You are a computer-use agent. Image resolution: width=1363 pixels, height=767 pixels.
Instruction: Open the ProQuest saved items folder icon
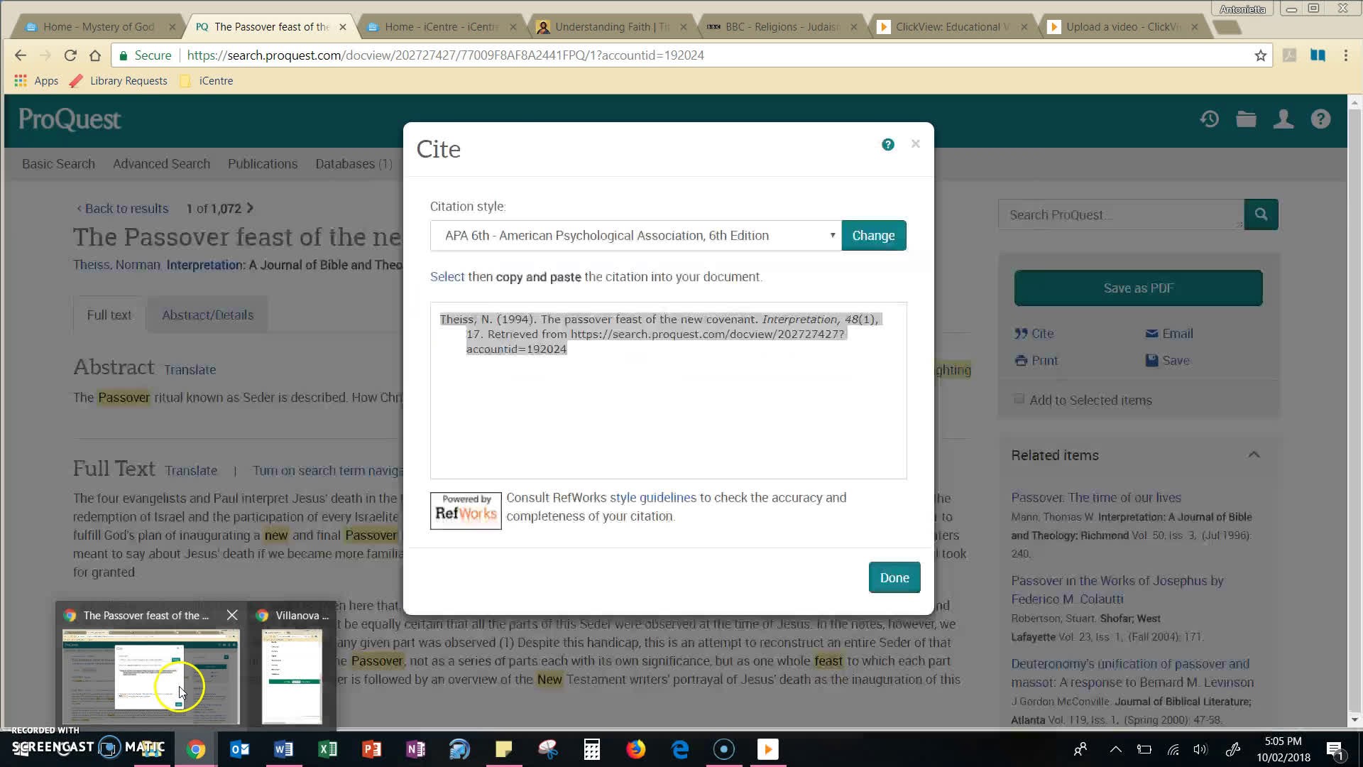click(1245, 119)
